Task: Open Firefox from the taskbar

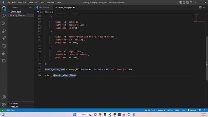Action: [124, 114]
